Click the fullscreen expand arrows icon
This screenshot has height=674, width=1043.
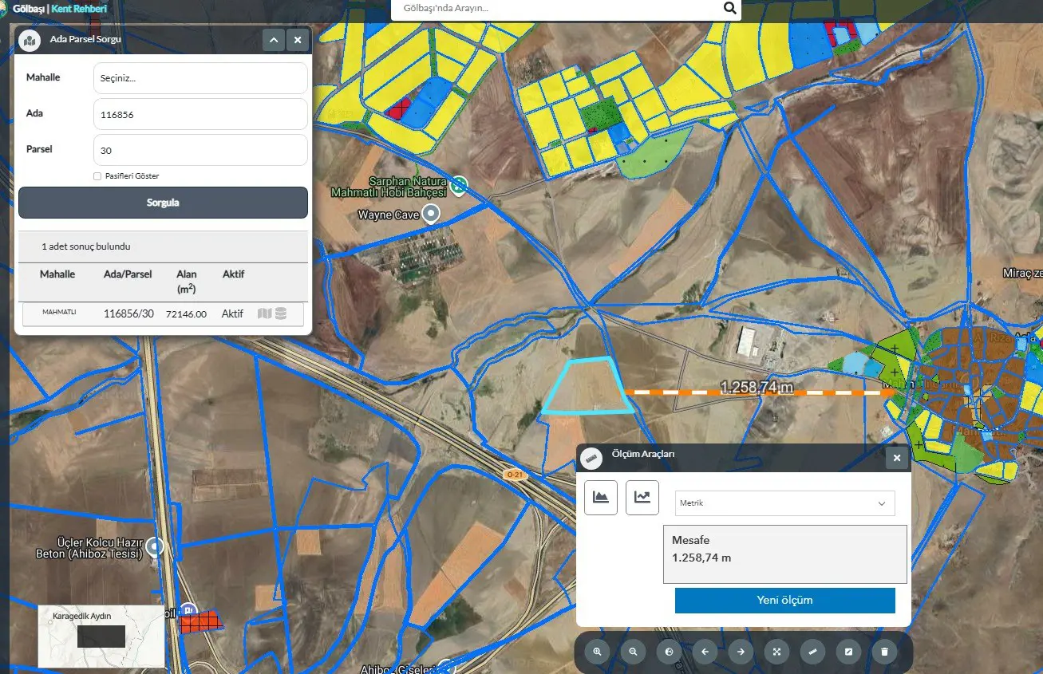[x=776, y=652]
